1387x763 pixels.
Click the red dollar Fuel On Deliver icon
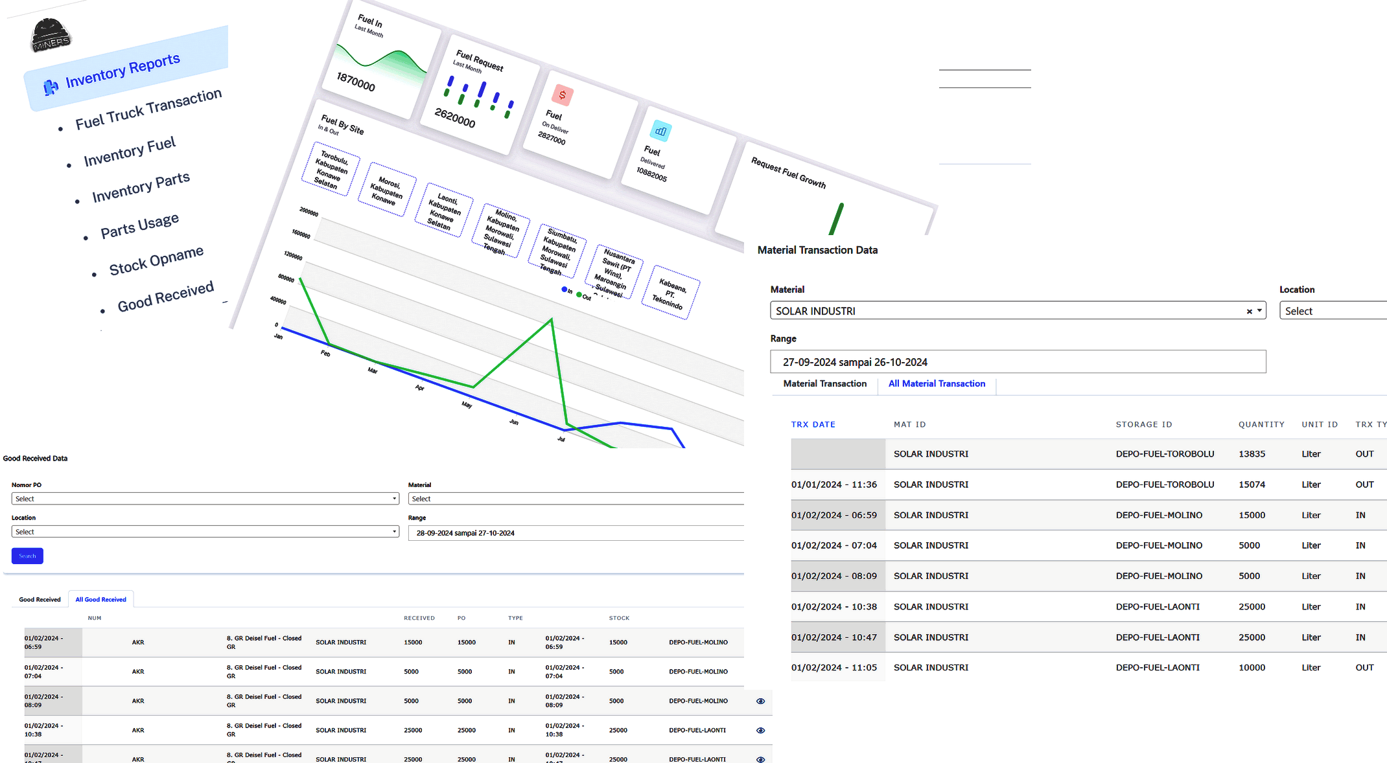[x=562, y=95]
